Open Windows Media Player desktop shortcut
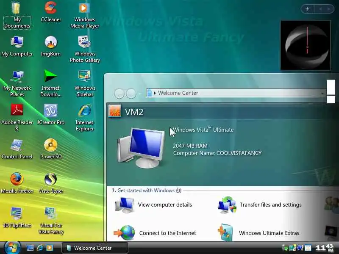Image resolution: width=339 pixels, height=254 pixels. (84, 15)
